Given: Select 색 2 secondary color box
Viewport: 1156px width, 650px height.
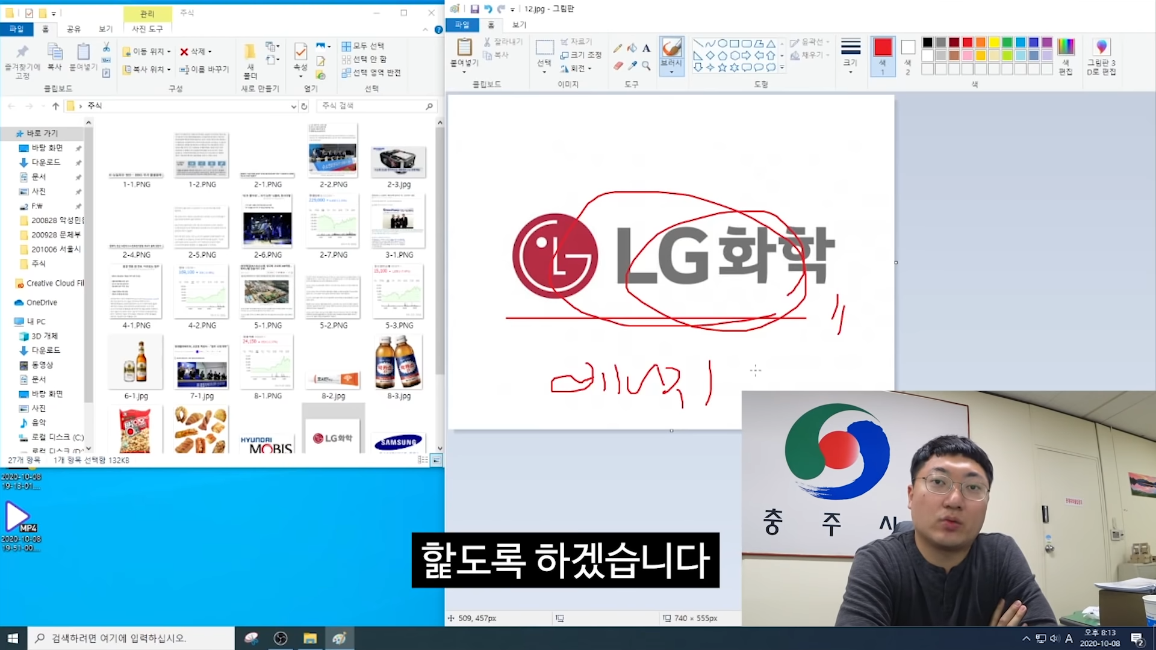Looking at the screenshot, I should click(908, 56).
